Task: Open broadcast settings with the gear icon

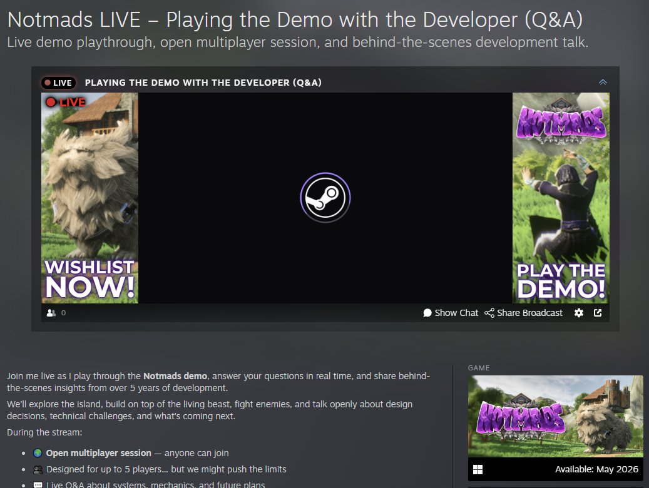Action: pyautogui.click(x=579, y=313)
